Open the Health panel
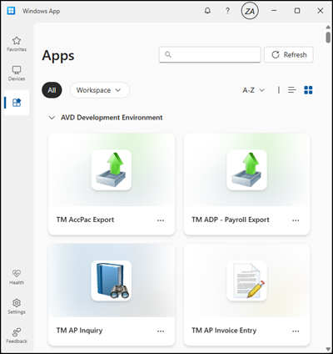Viewport: 333px width, 354px height. tap(17, 277)
